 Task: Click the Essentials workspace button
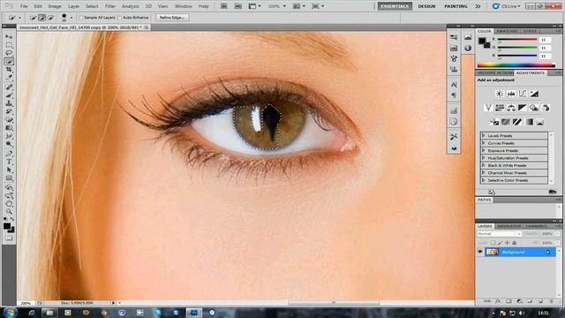tap(395, 6)
